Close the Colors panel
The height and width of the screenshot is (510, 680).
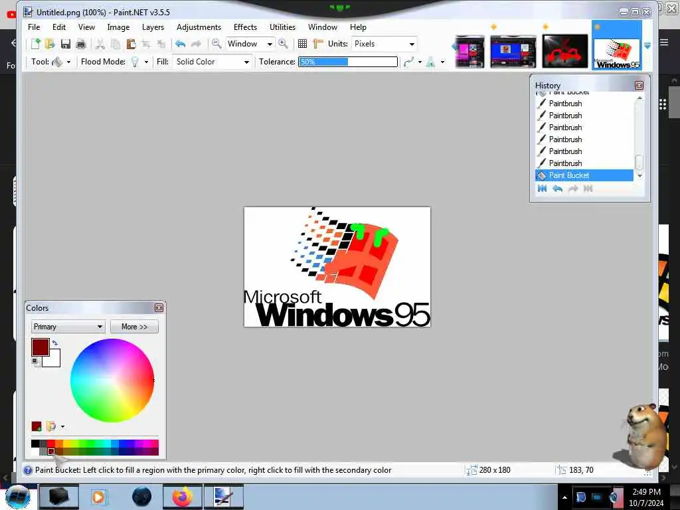pos(159,308)
